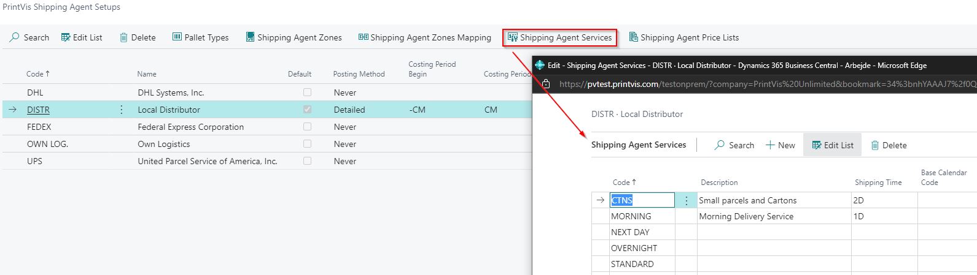Select the OWN LOG. code cell
The height and width of the screenshot is (275, 977).
click(x=47, y=144)
